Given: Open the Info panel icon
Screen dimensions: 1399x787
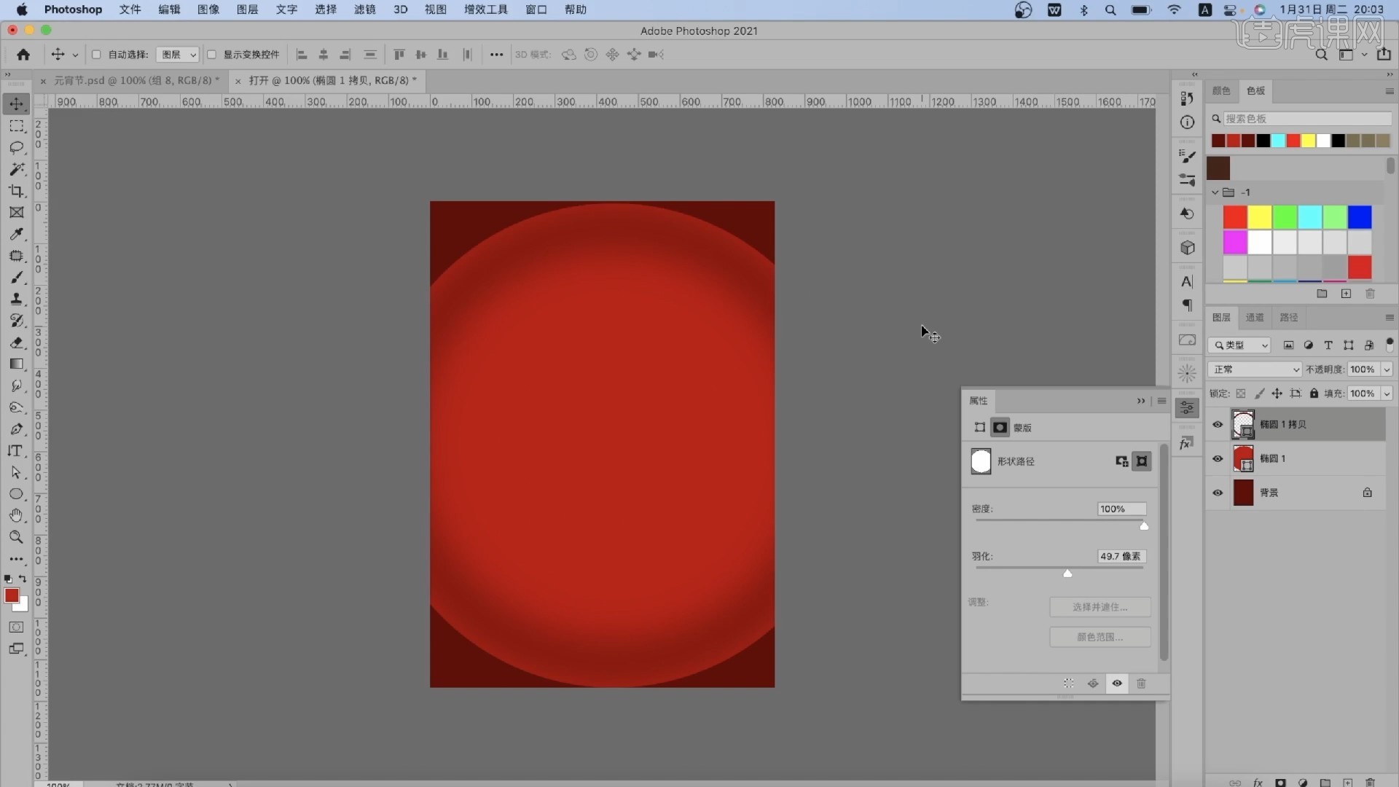Looking at the screenshot, I should (1188, 122).
